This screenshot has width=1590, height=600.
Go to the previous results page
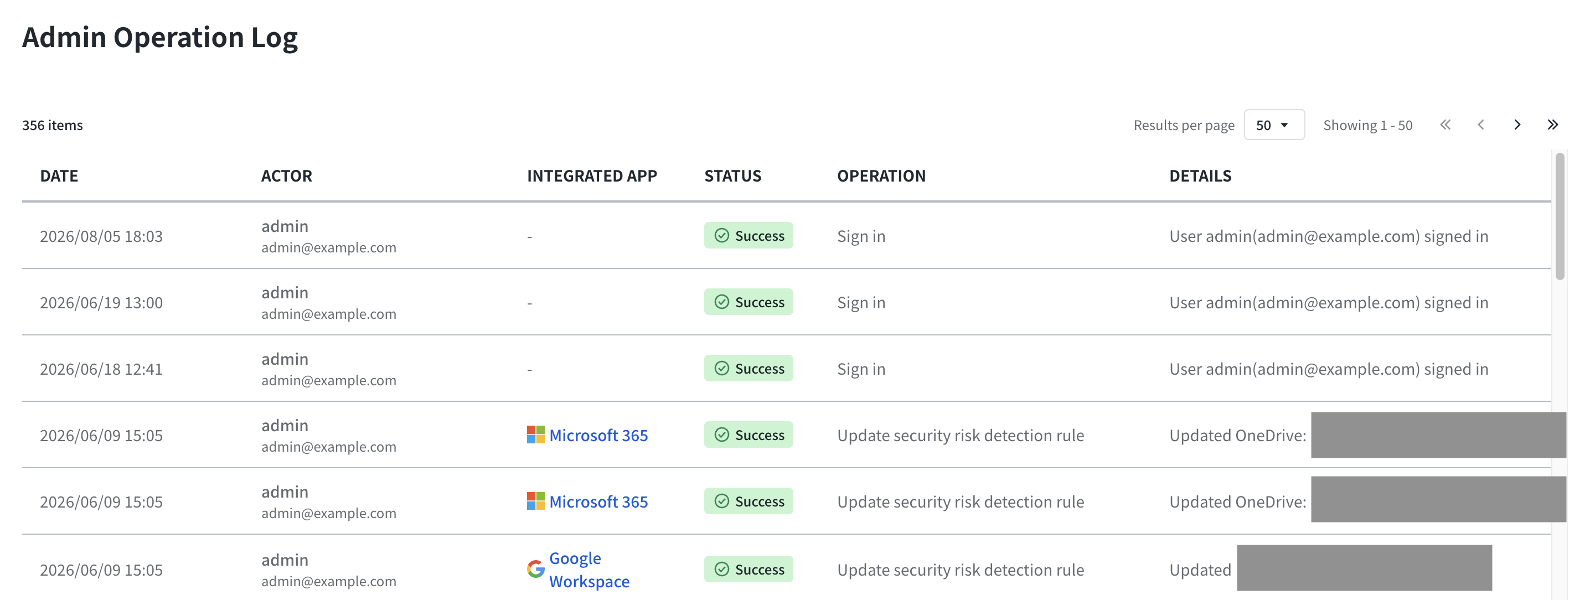[1481, 125]
